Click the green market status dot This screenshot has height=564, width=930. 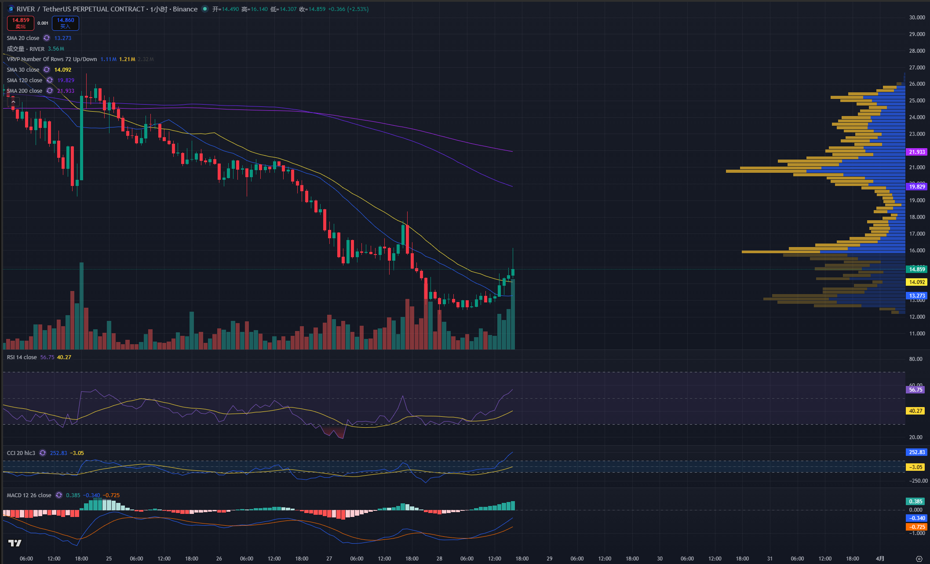205,9
